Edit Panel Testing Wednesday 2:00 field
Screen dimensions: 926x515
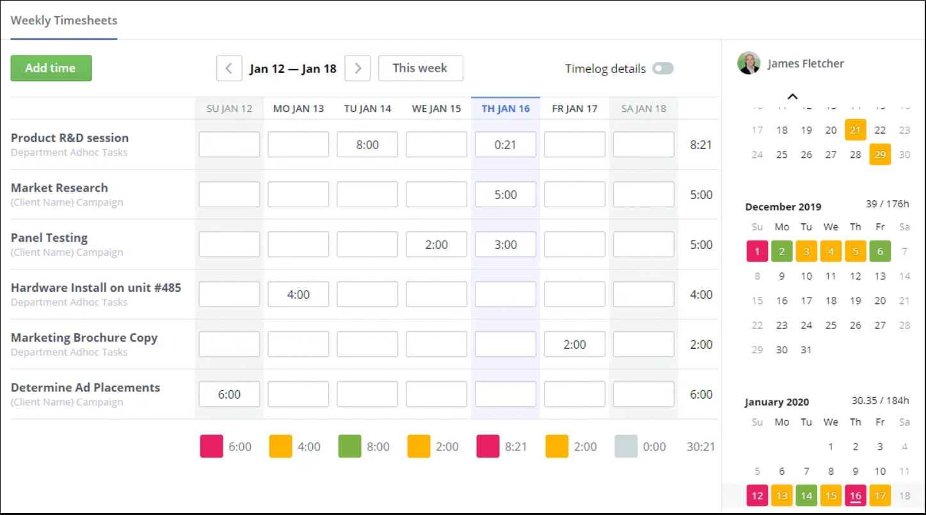pos(436,244)
